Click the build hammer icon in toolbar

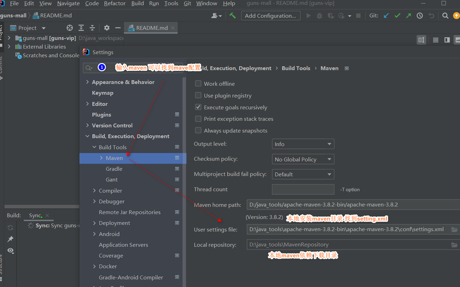[232, 16]
